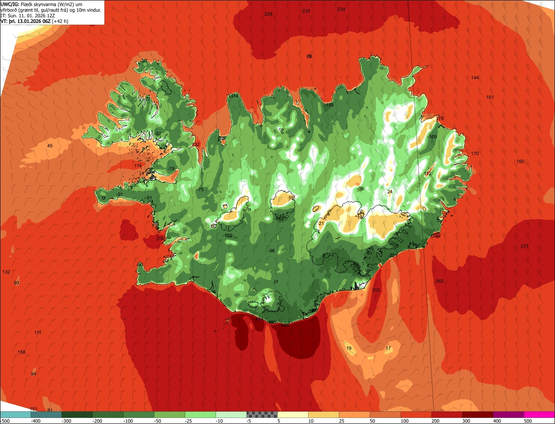This screenshot has height=424, width=555.
Task: Click the value -78 on the map
Action: point(171,169)
